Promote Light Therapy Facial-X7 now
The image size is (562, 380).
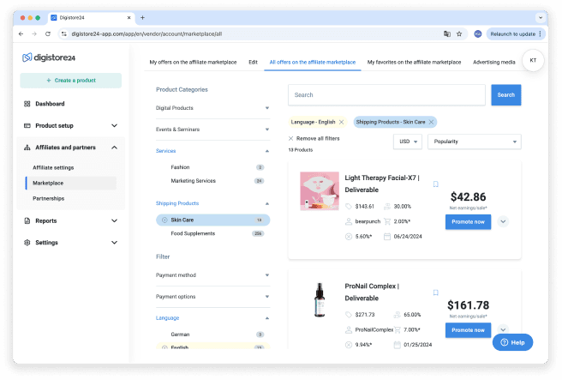point(468,222)
